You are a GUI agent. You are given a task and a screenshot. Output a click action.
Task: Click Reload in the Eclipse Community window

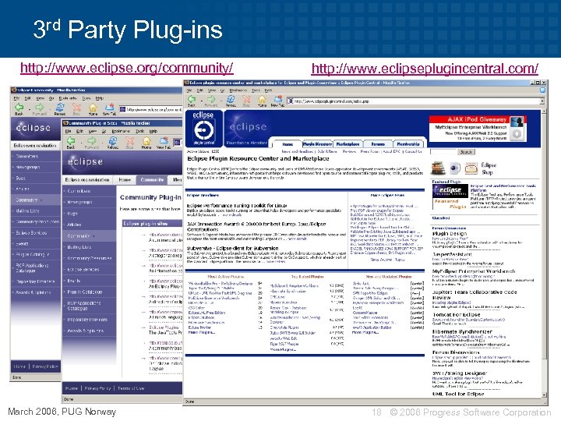[60, 108]
